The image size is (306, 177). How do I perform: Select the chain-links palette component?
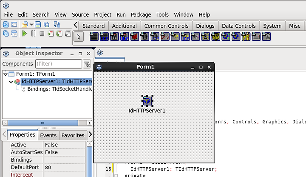coord(266,37)
